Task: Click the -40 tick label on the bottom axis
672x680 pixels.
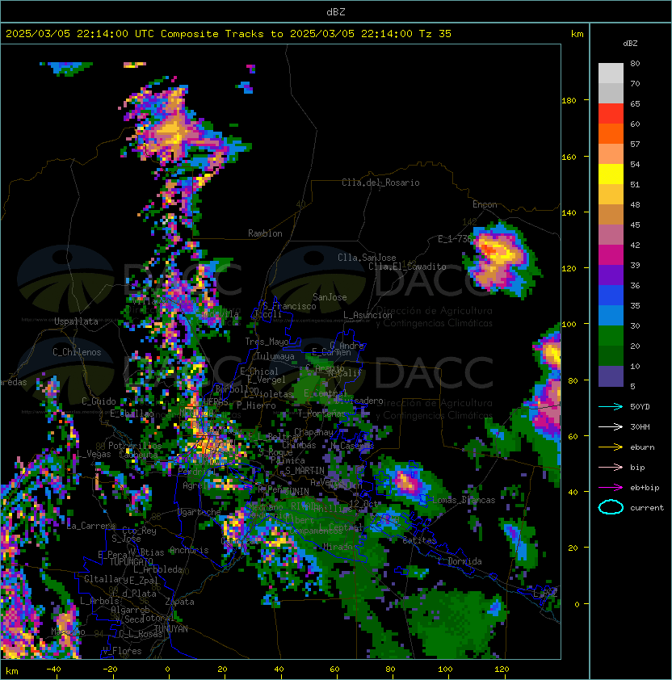Action: click(x=53, y=669)
